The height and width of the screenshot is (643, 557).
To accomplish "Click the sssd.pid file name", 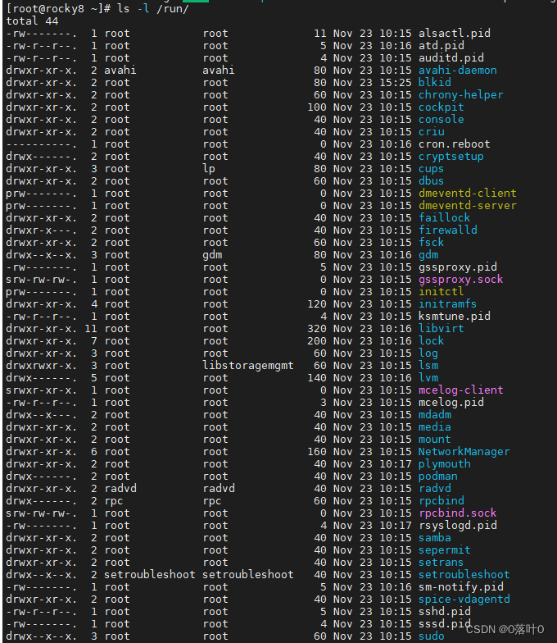I will point(444,623).
